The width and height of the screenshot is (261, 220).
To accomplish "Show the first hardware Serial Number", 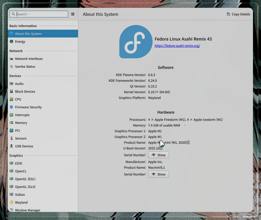I will (x=159, y=155).
